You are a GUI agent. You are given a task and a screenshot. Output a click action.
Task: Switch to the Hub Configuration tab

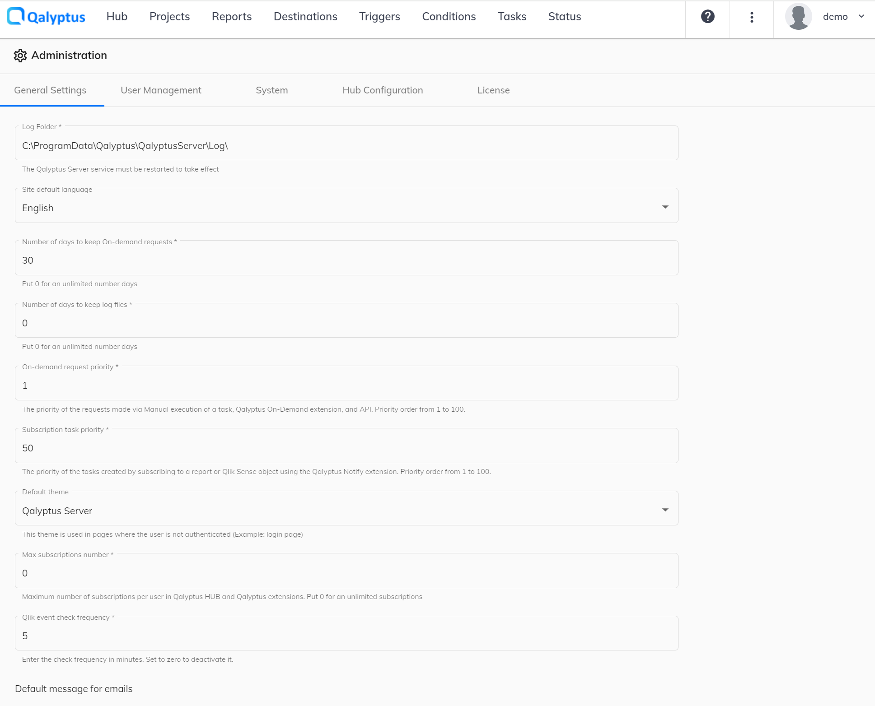tap(383, 89)
